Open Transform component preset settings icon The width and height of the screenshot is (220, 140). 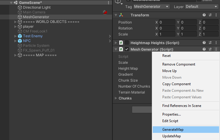click(210, 15)
